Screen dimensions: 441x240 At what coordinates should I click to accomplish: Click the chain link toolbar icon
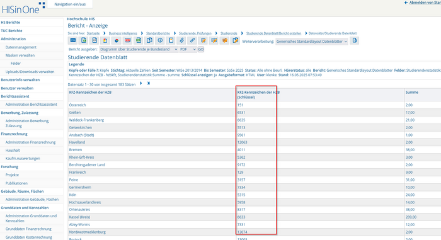point(192,40)
